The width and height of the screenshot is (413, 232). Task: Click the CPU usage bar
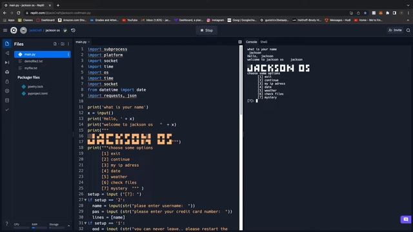[21, 227]
